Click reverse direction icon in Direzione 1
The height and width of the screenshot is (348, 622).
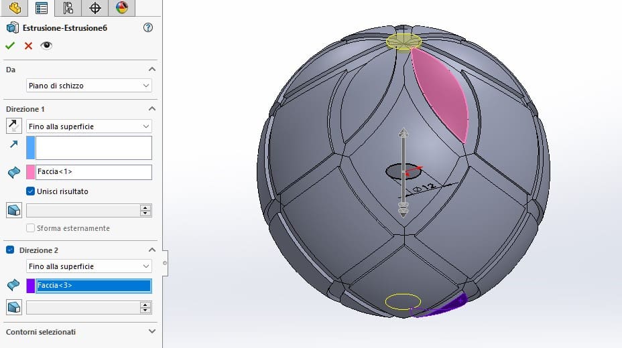pyautogui.click(x=13, y=126)
